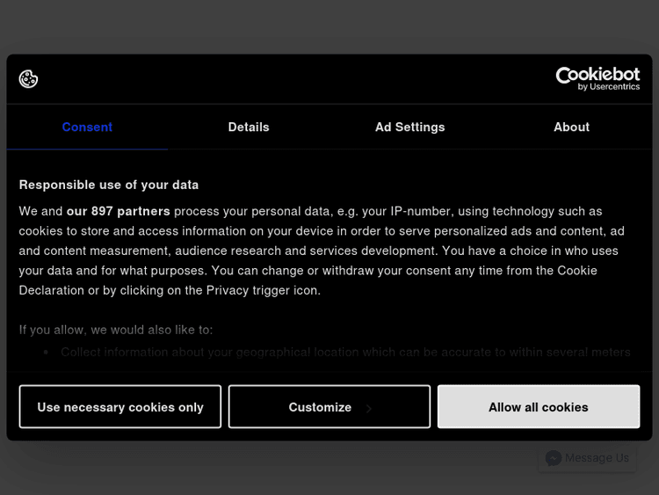This screenshot has height=495, width=659.
Task: Click the 'If you allow, we would also like to' line
Action: [x=116, y=330]
